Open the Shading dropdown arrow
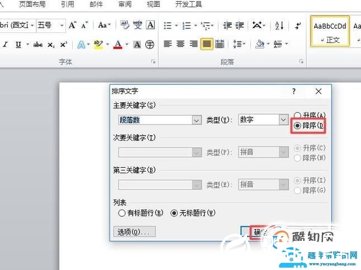 pyautogui.click(x=268, y=44)
